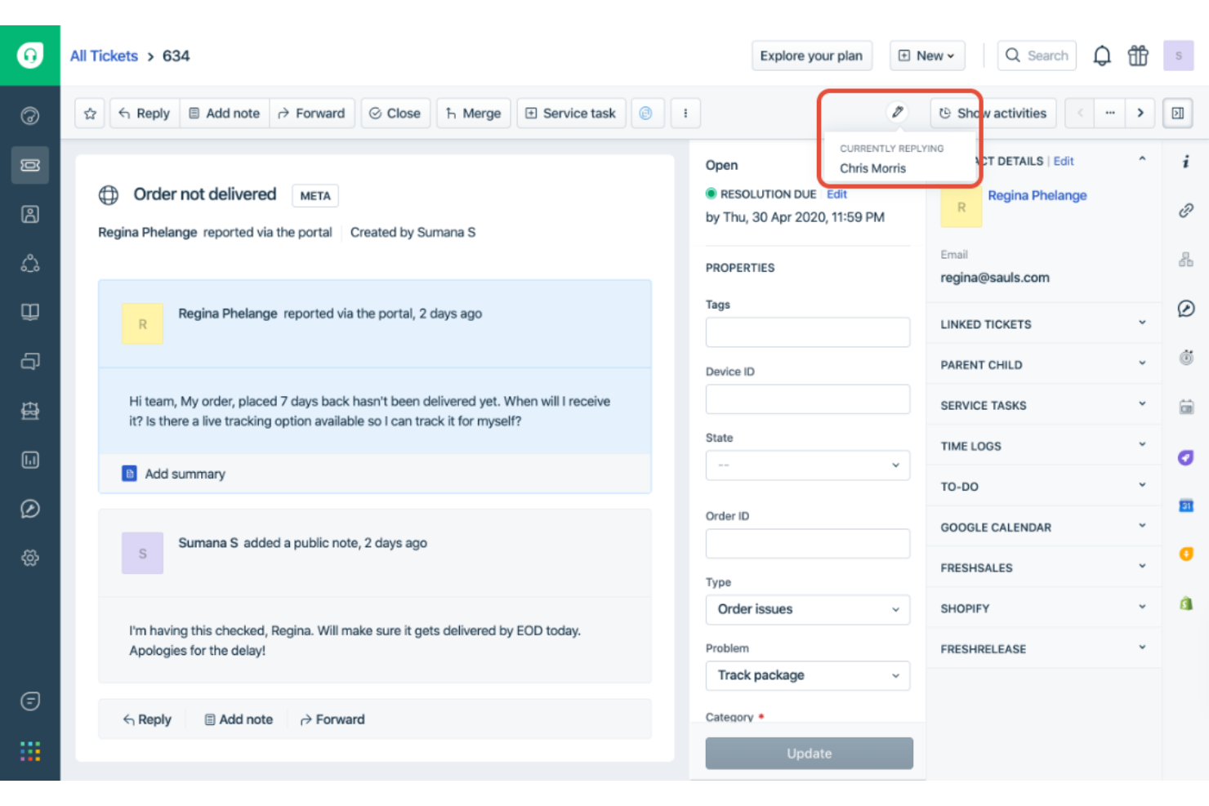Open the Tickets view in the left sidebar
Screen dimensions: 1209x806
(x=30, y=165)
